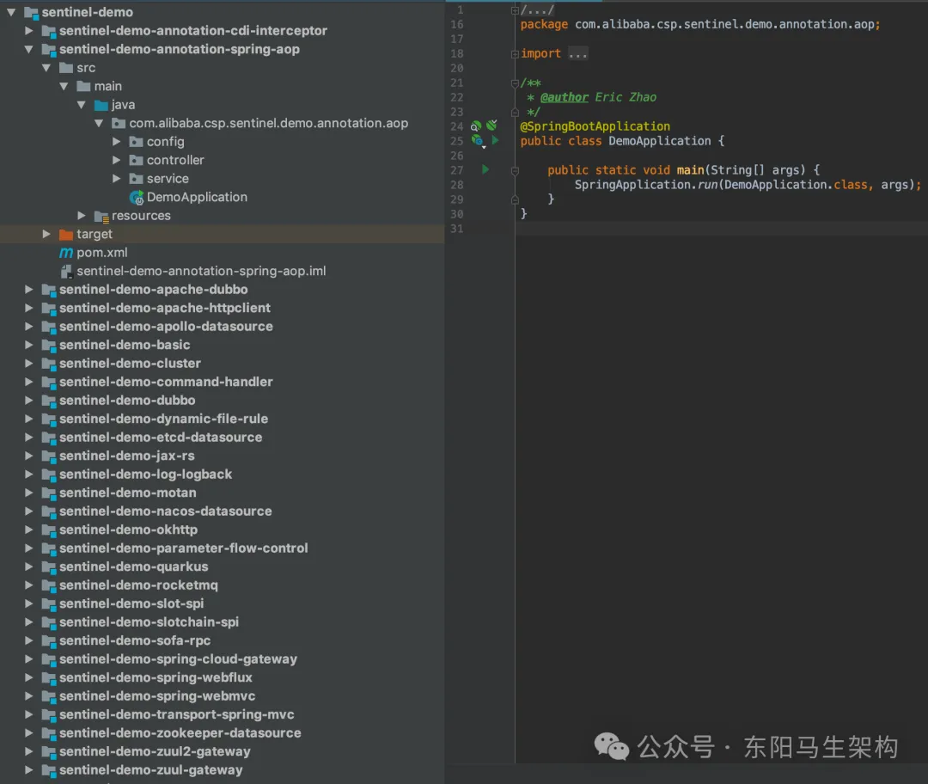Select sentinel-demo-dubbo module
The height and width of the screenshot is (784, 928).
click(x=127, y=401)
